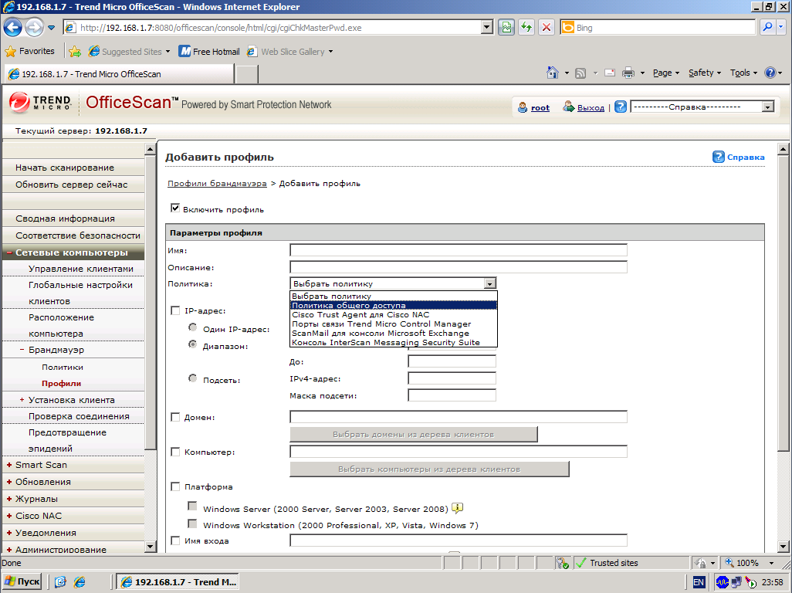Collapse the Сетевые компьютеры section
This screenshot has width=792, height=593.
pos(9,252)
